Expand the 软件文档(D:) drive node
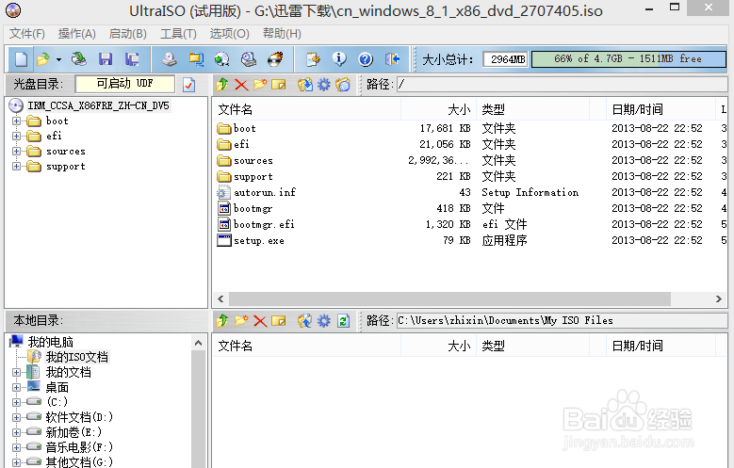 pos(16,417)
